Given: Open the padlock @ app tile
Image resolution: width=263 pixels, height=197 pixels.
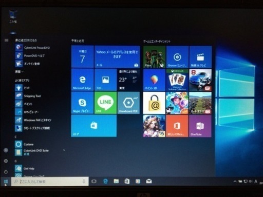Looking at the screenshot, I should click(x=154, y=103).
